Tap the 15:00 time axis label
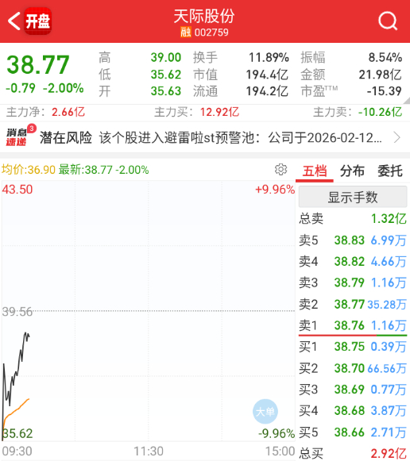 280,451
